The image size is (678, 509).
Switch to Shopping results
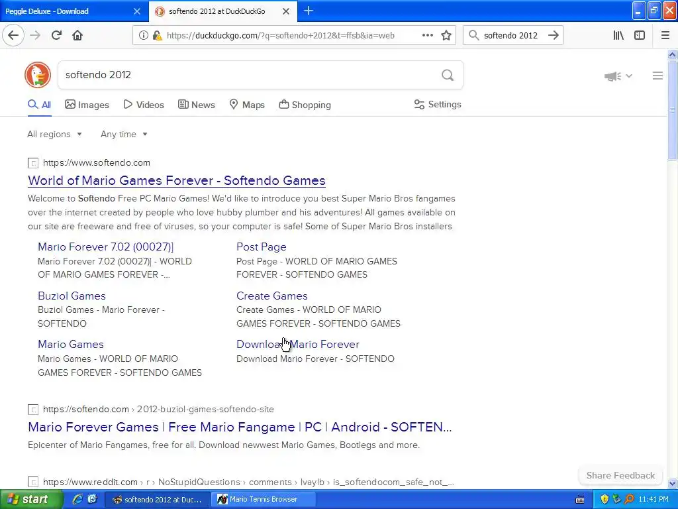point(305,105)
